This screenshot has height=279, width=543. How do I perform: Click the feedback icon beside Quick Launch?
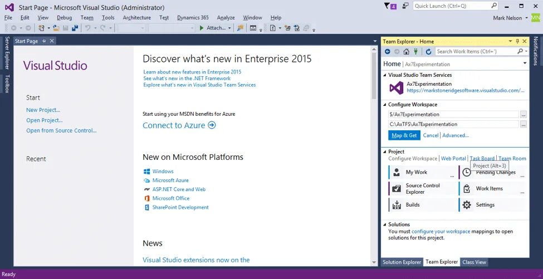405,6
